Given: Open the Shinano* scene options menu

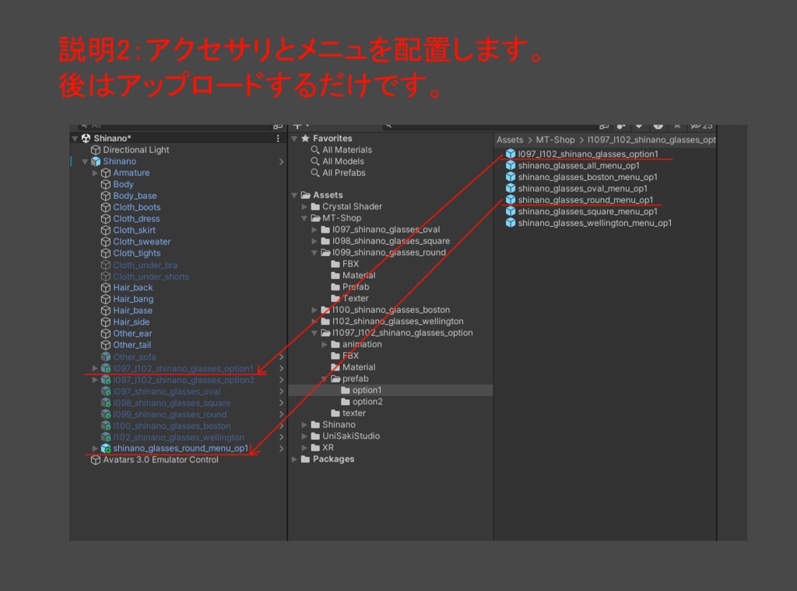Looking at the screenshot, I should pyautogui.click(x=278, y=139).
